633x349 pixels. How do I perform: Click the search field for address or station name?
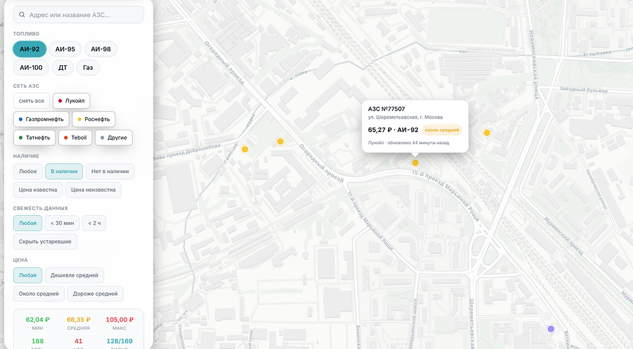[x=78, y=14]
